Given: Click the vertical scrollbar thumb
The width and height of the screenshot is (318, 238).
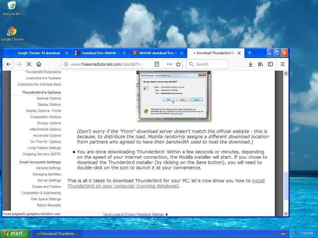Looking at the screenshot, I should [x=286, y=186].
